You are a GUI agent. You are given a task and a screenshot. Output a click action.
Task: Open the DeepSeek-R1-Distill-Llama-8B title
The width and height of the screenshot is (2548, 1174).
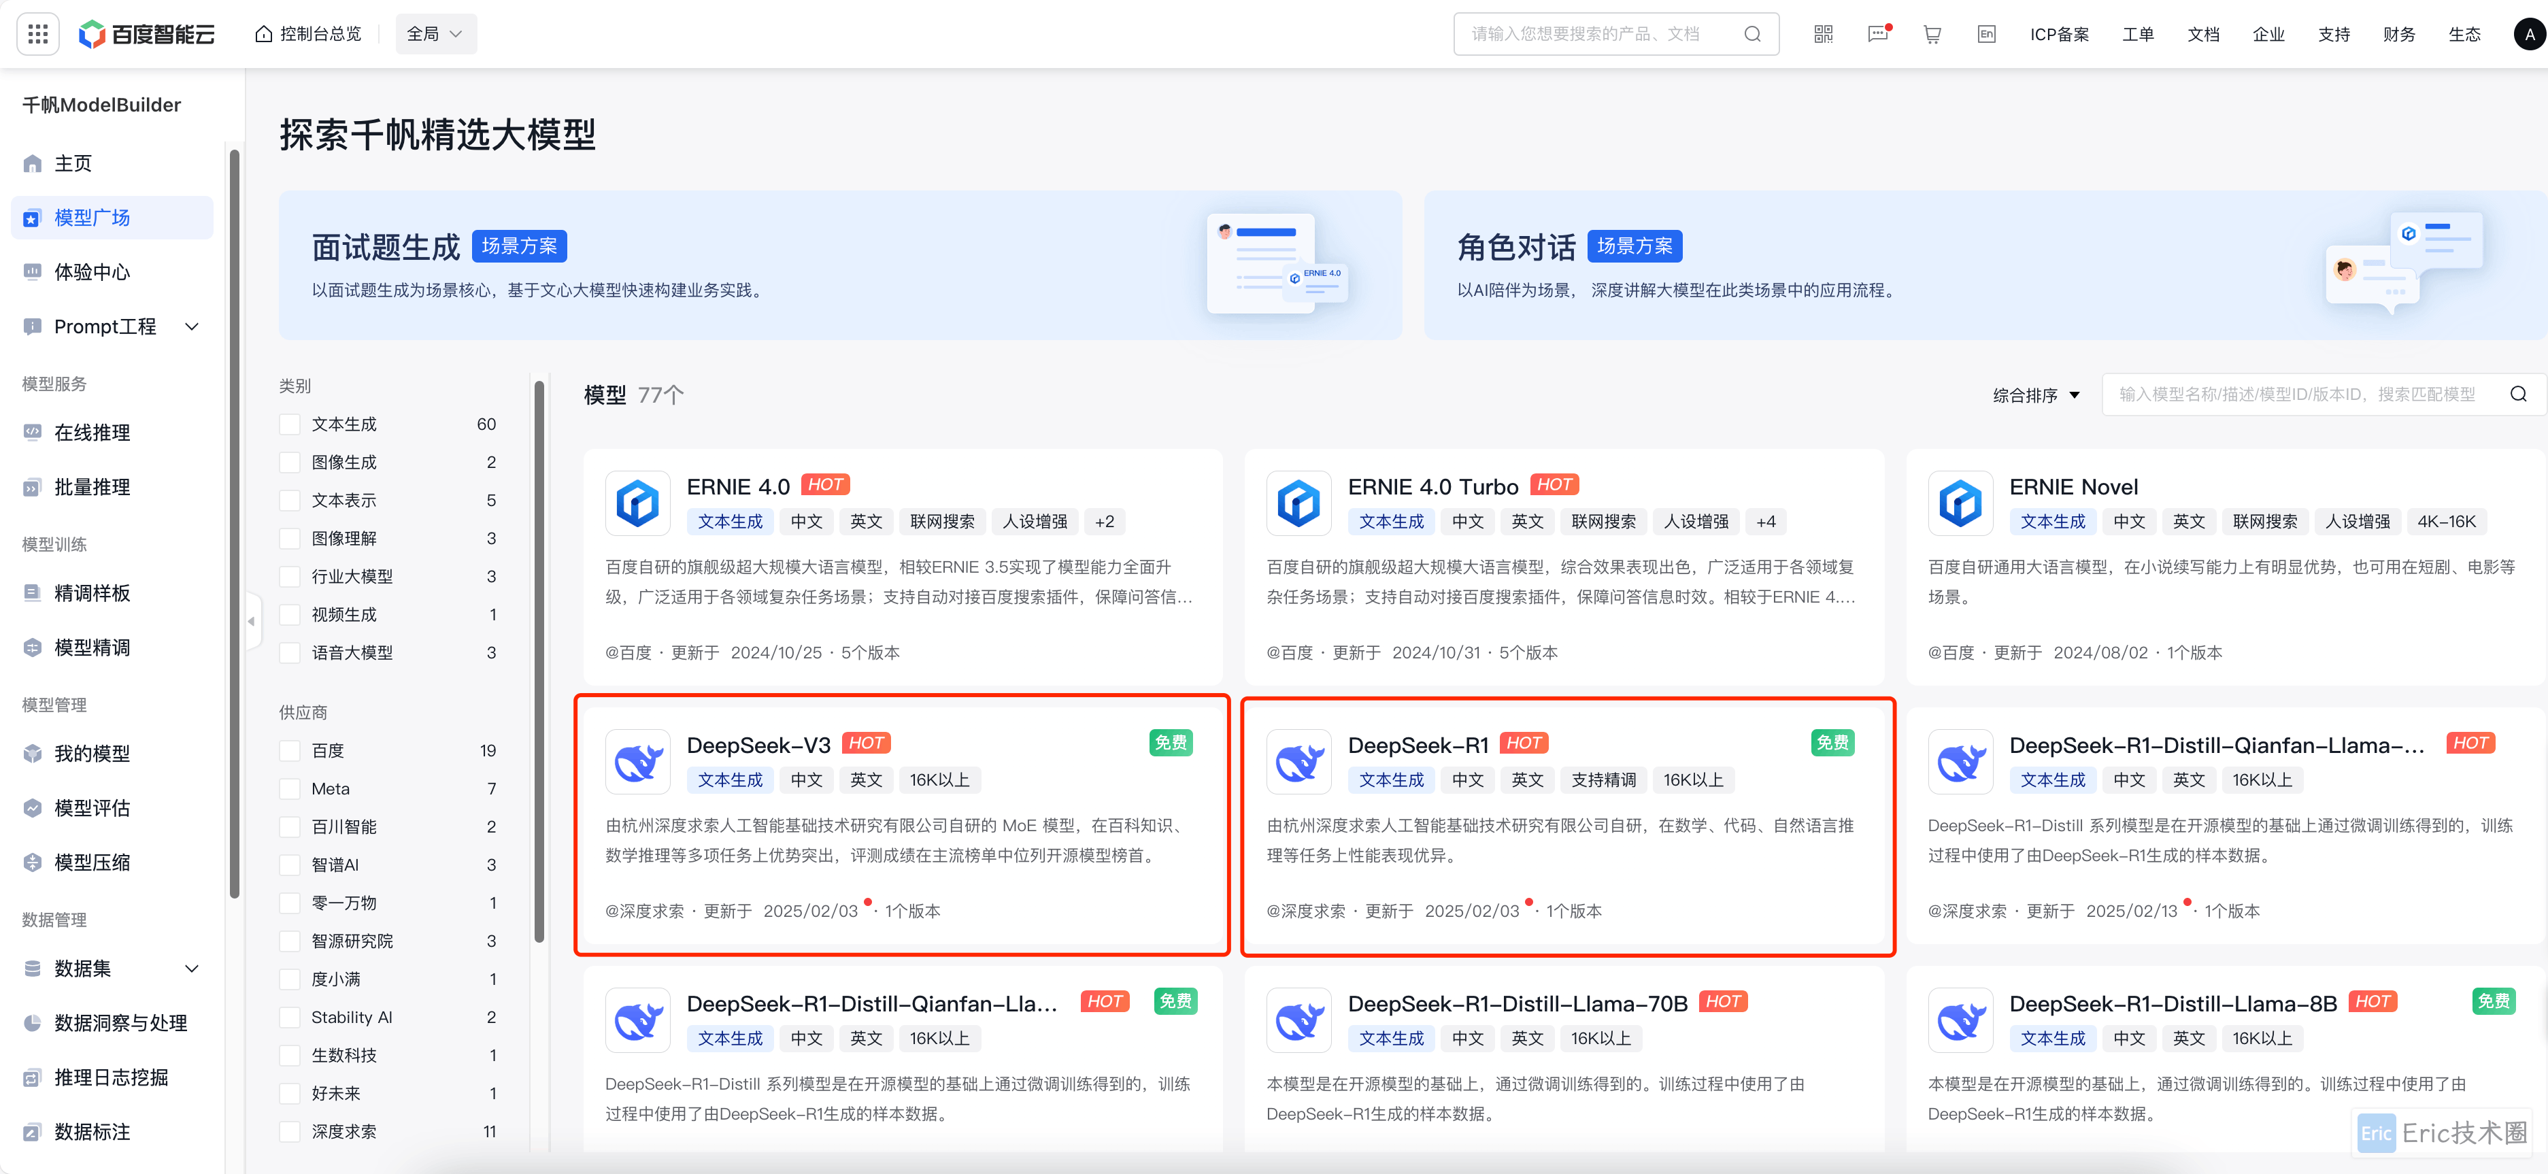pyautogui.click(x=2172, y=1003)
